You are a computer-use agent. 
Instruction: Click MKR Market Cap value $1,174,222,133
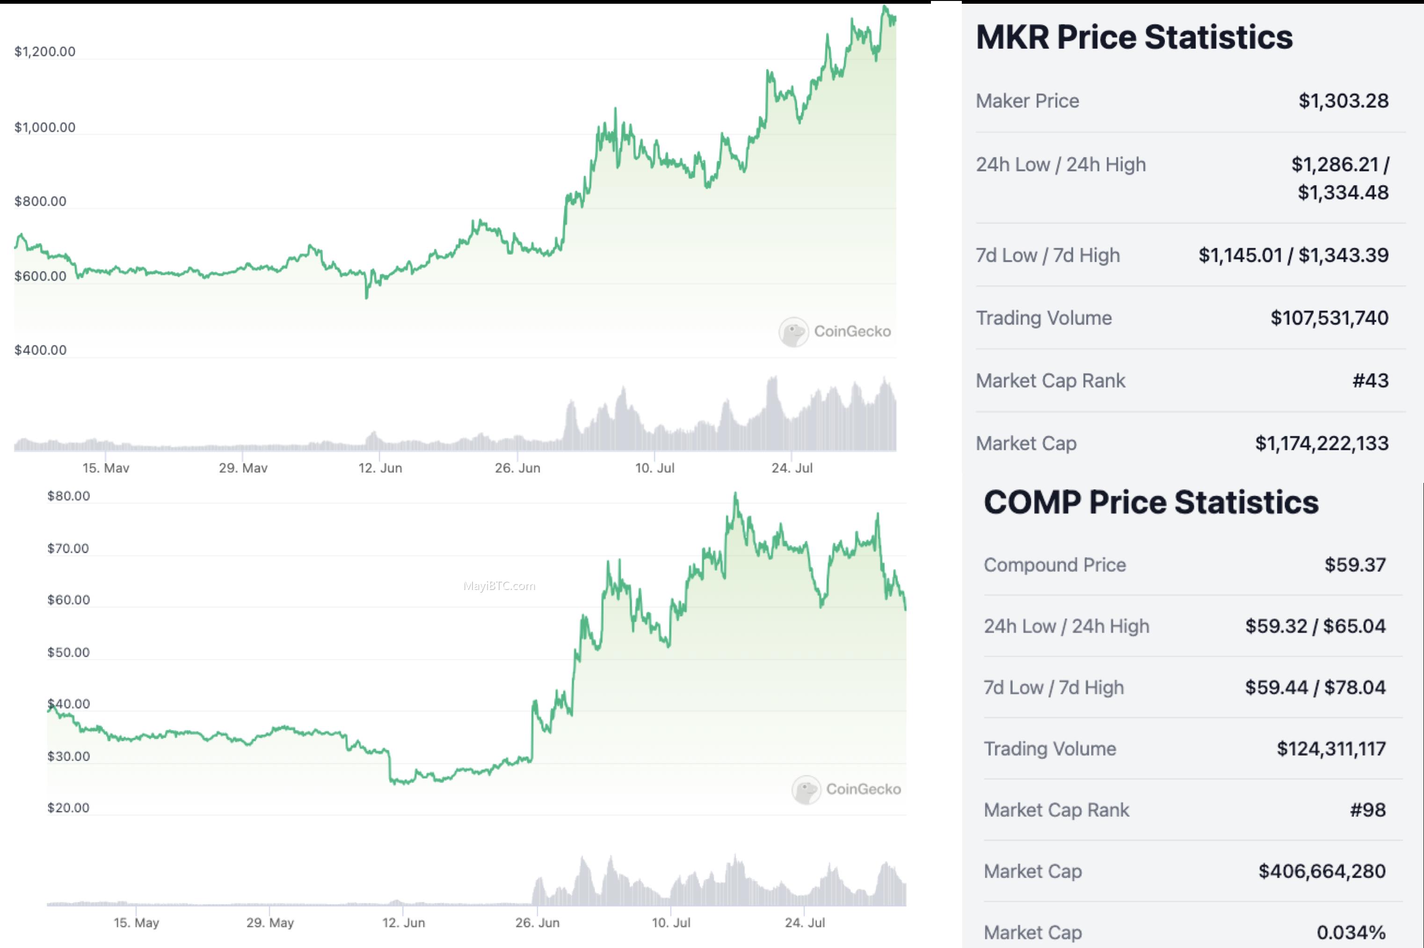pyautogui.click(x=1322, y=444)
